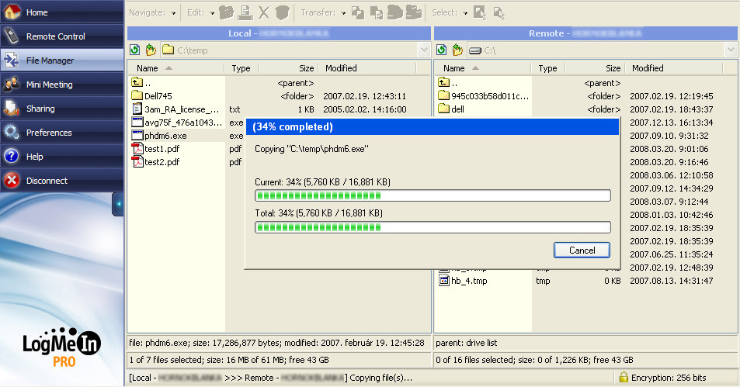Go to the Home section
740x387 pixels.
tap(62, 12)
